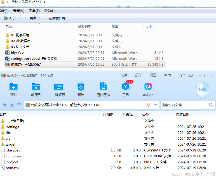The image size is (216, 178).
Task: Go up one level with the arrow icon
Action: (5, 105)
